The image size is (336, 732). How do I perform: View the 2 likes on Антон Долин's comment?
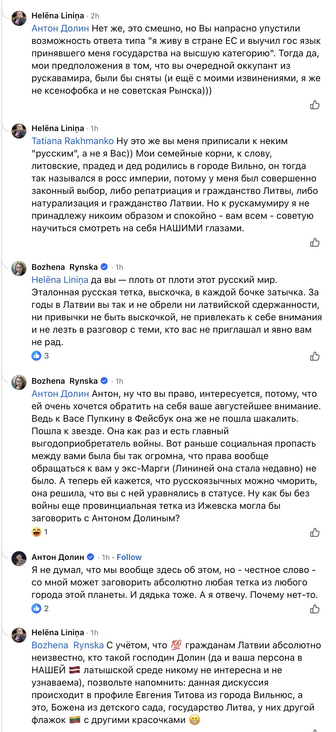[40, 608]
